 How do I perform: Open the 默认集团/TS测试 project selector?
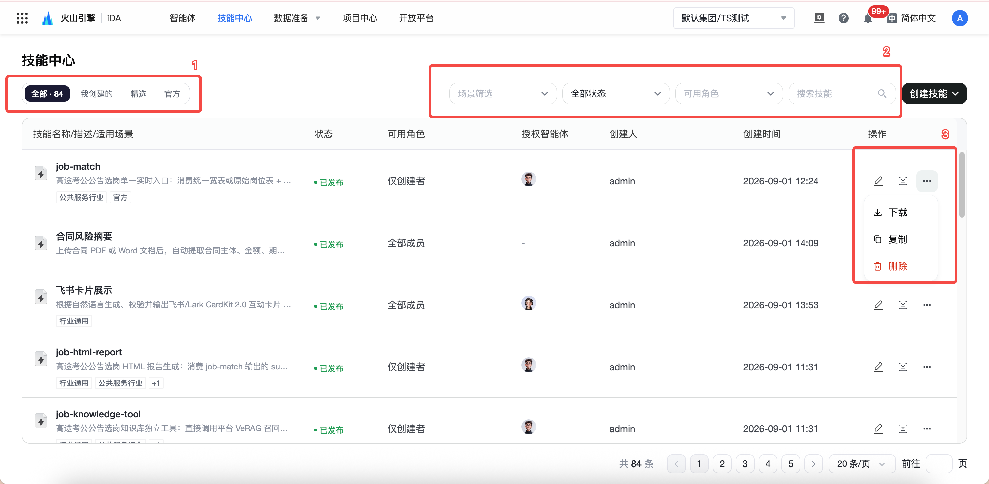click(x=733, y=18)
